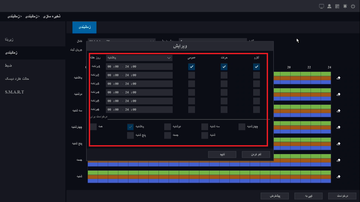Open the alarm bell notifications icon
Screen dimensions: 360x202
(345, 6)
